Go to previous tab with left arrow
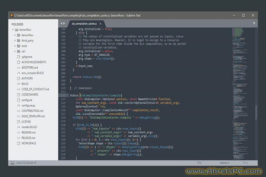 pyautogui.click(x=61, y=23)
